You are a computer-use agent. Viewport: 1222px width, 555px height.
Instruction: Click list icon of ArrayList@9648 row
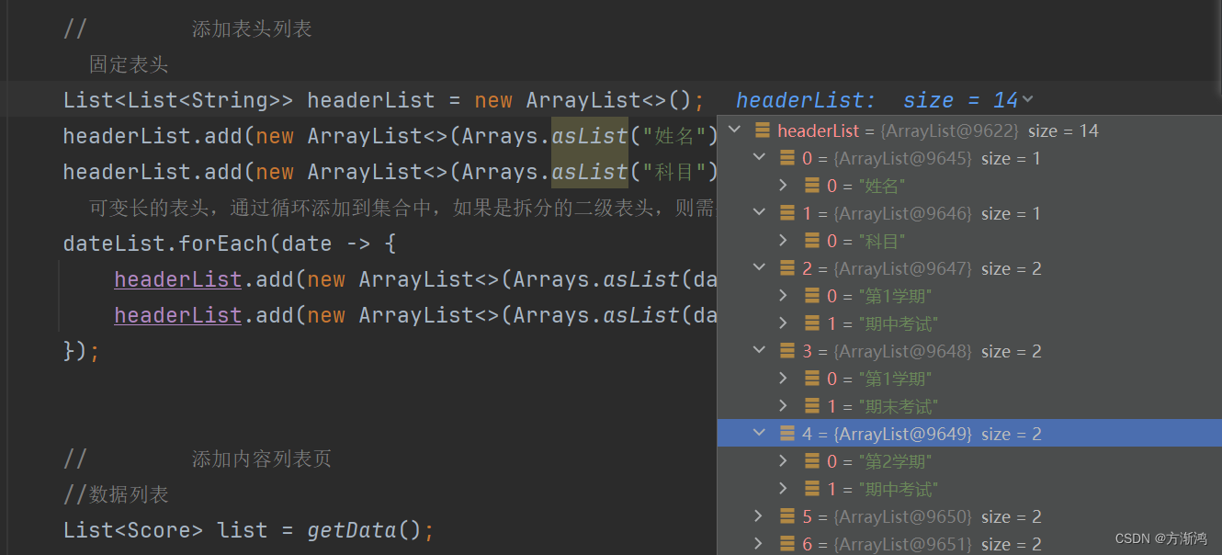coord(787,351)
